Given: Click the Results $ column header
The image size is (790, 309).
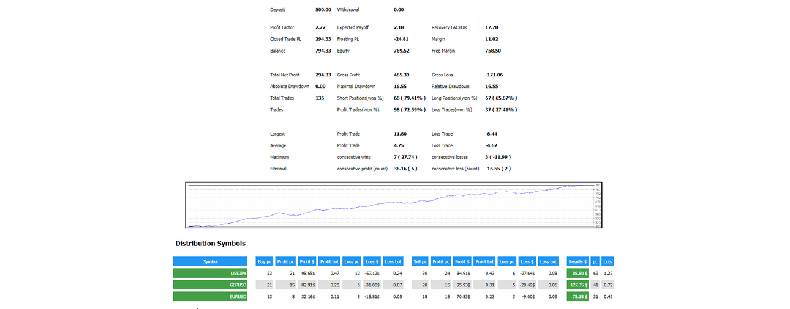Looking at the screenshot, I should point(577,261).
